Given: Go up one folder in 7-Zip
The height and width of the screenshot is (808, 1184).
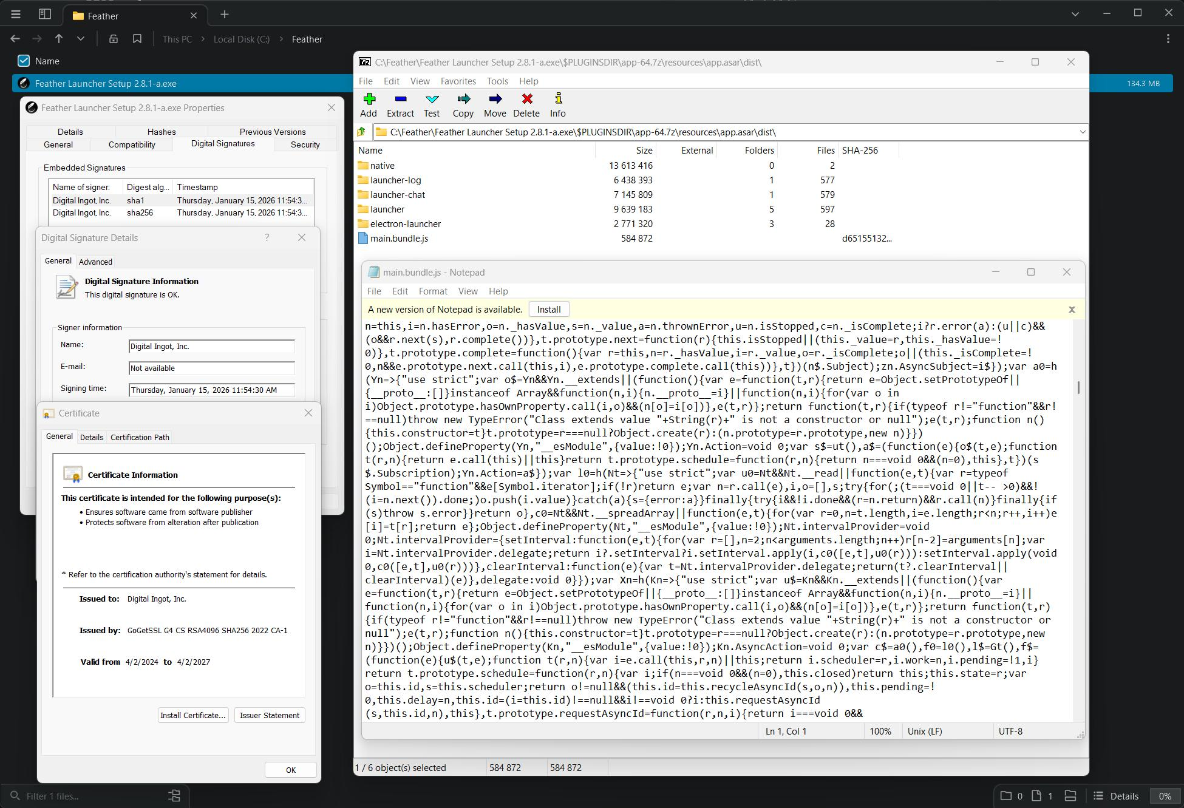Looking at the screenshot, I should point(362,132).
